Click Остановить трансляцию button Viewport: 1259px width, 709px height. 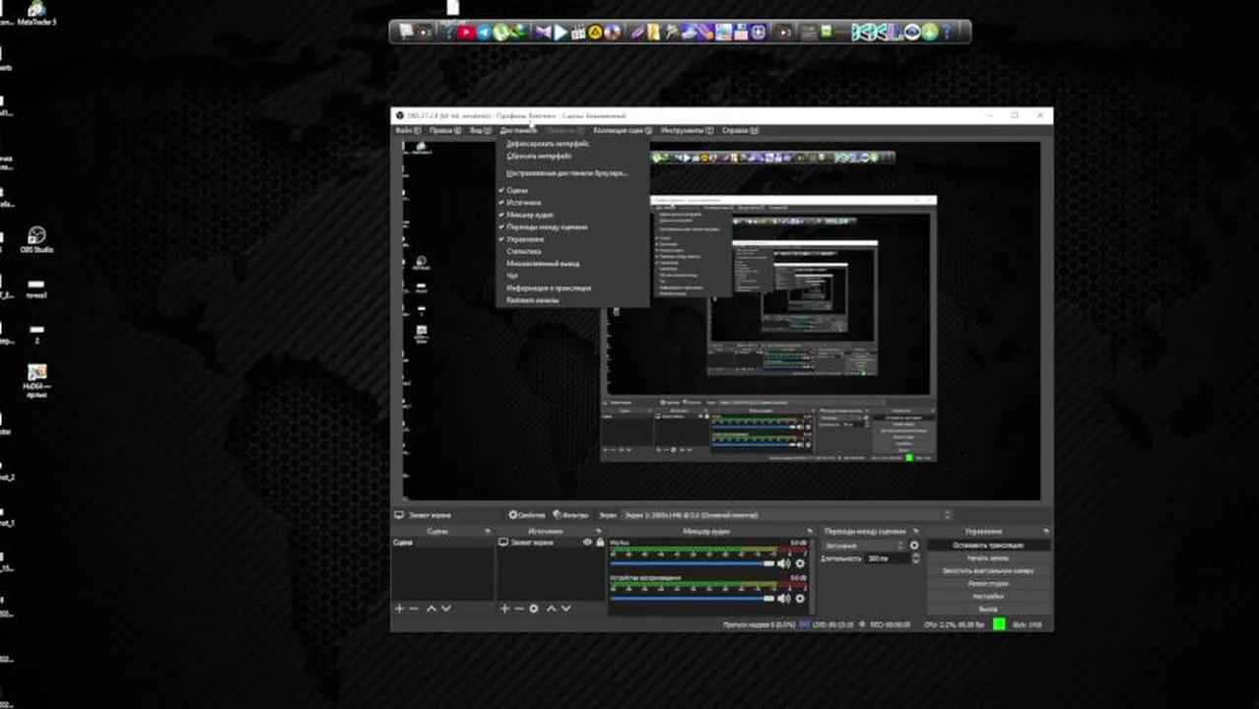988,545
